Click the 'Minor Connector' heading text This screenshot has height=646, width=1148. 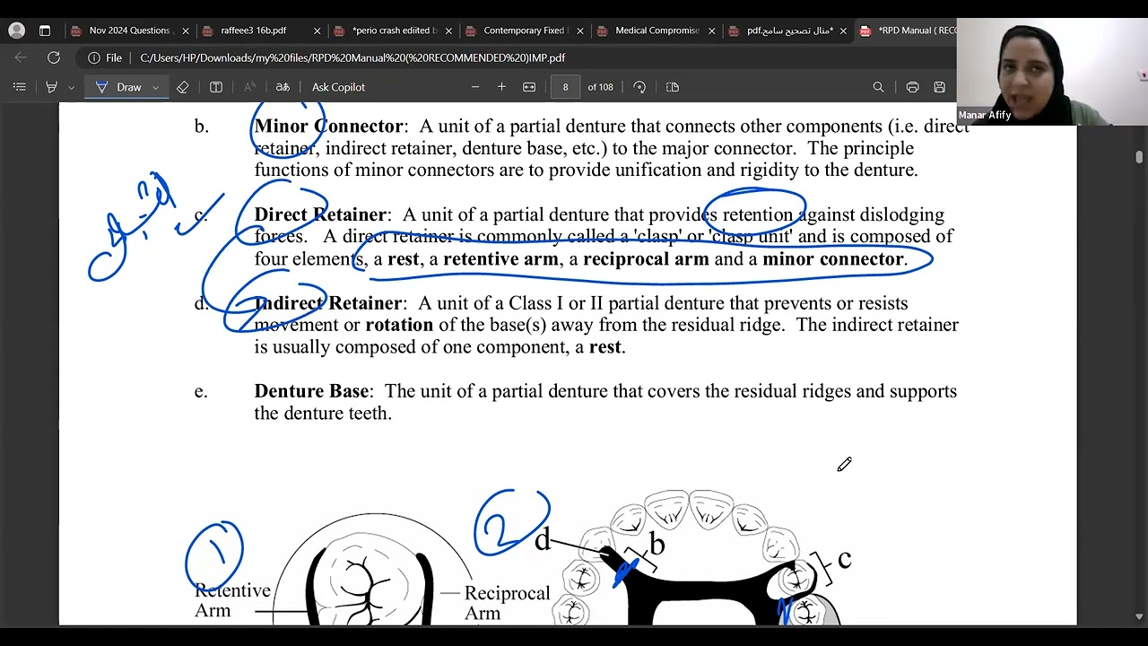pyautogui.click(x=328, y=127)
